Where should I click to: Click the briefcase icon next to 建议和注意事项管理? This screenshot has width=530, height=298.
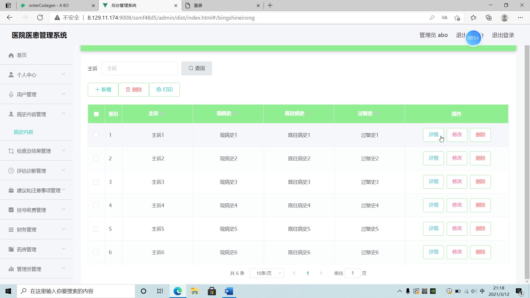(11, 190)
